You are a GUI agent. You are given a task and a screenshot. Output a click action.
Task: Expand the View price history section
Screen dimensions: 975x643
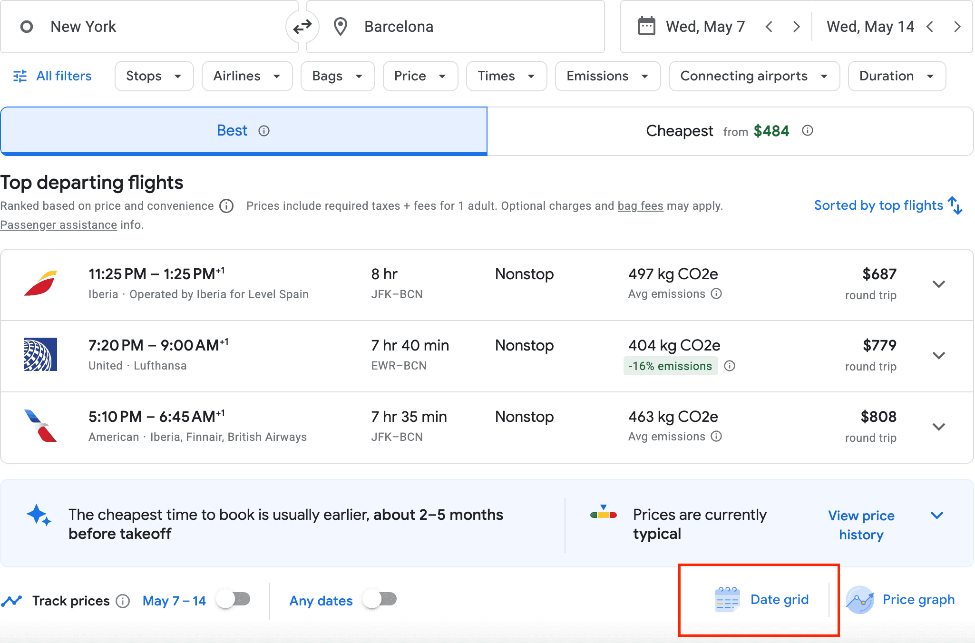(x=936, y=516)
